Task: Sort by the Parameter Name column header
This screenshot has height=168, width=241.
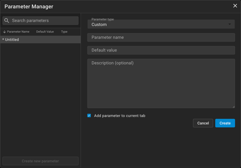Action: point(18,32)
